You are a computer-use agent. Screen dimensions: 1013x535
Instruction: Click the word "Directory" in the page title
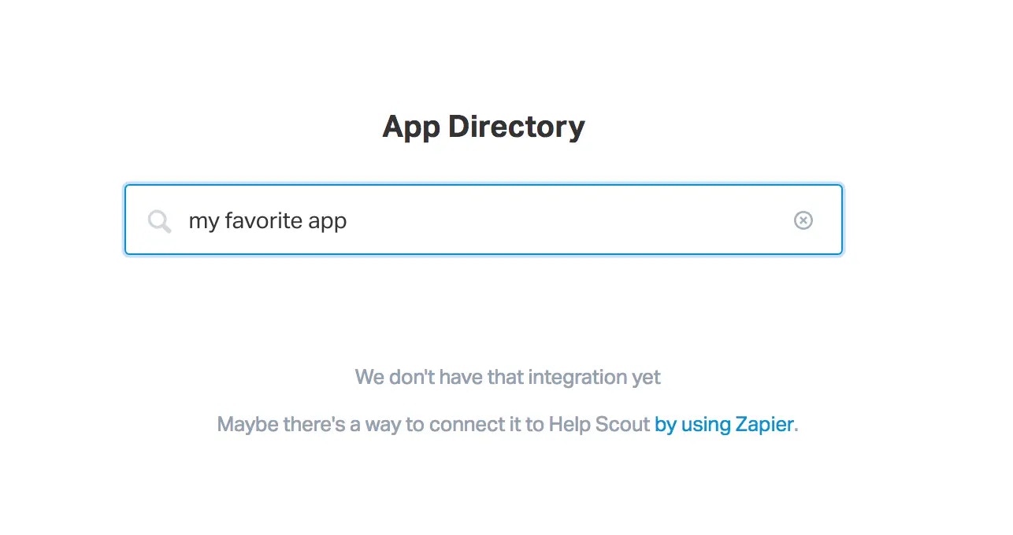pyautogui.click(x=517, y=127)
